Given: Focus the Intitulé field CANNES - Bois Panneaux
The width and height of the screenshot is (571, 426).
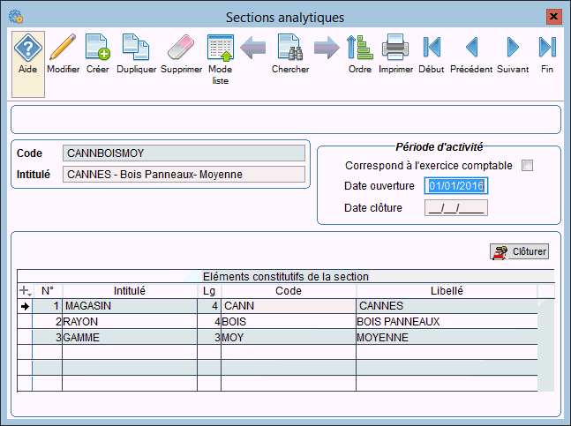Looking at the screenshot, I should [x=184, y=175].
